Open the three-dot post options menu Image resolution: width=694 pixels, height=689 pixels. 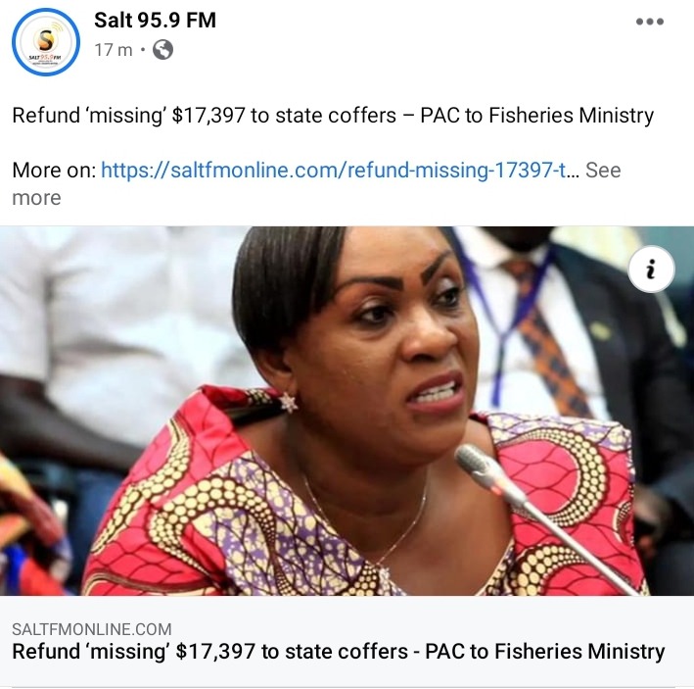(649, 22)
